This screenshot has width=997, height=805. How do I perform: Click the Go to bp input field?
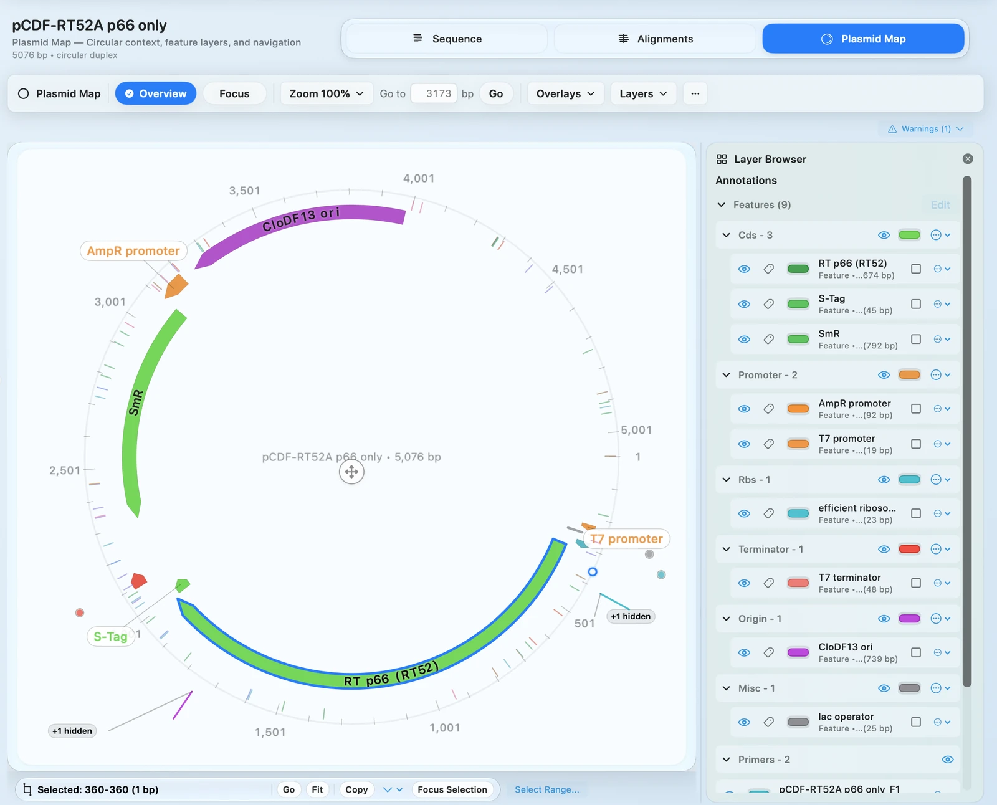[434, 93]
